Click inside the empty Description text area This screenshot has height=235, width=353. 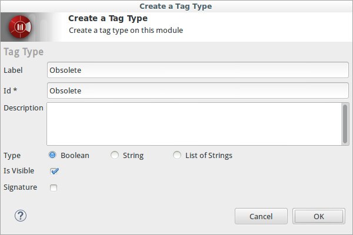click(x=193, y=124)
